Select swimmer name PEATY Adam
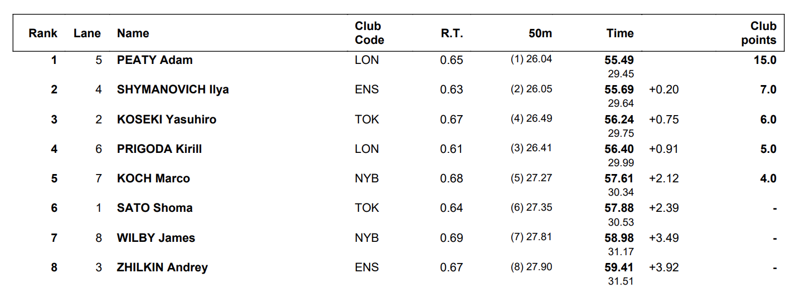This screenshot has width=795, height=288. click(155, 60)
